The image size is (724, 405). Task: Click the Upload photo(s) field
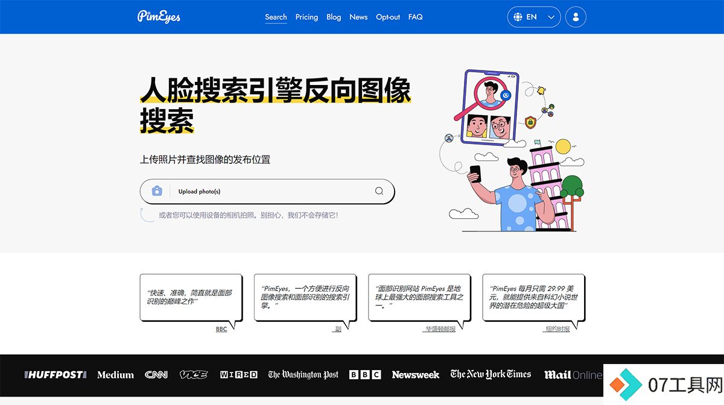pyautogui.click(x=267, y=192)
